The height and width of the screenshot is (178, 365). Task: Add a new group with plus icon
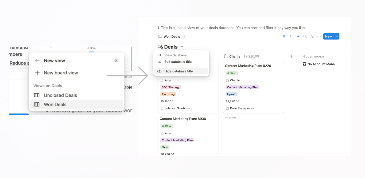[291, 56]
